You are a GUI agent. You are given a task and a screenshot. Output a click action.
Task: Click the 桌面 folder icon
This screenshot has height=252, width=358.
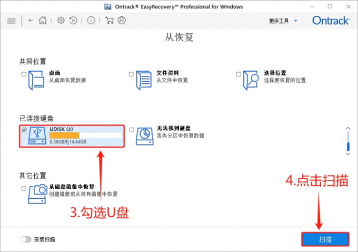tap(36, 80)
